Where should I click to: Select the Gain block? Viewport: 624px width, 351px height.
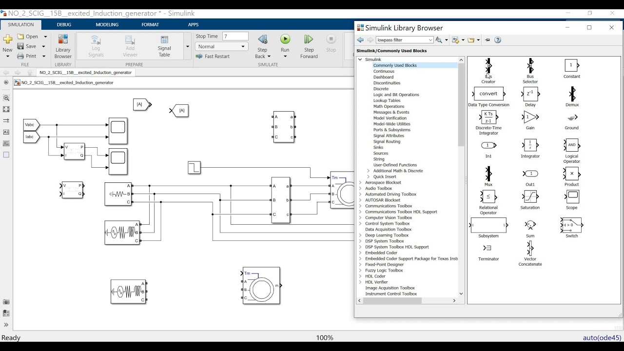[530, 117]
